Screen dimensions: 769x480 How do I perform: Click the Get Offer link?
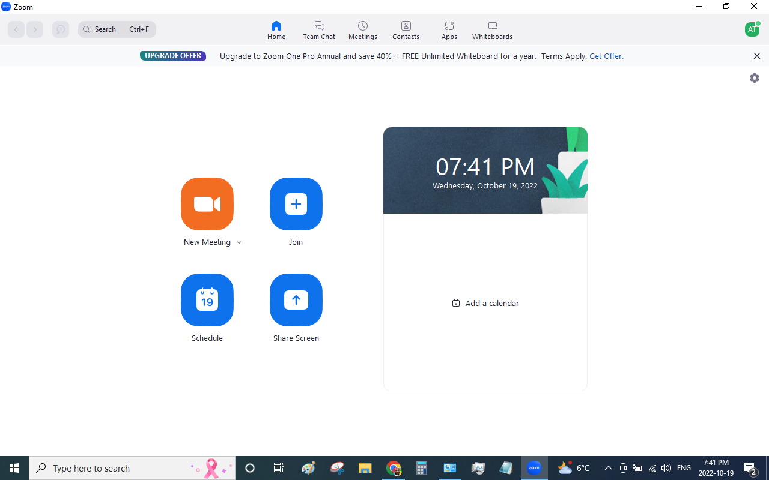pyautogui.click(x=606, y=56)
